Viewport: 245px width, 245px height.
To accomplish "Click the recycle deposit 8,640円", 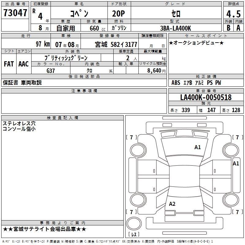I will 156,71.
